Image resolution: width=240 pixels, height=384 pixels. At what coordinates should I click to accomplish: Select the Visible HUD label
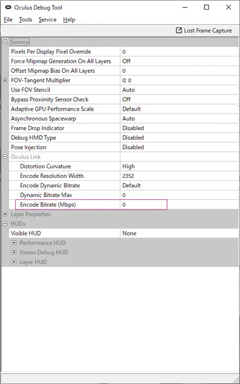26,233
